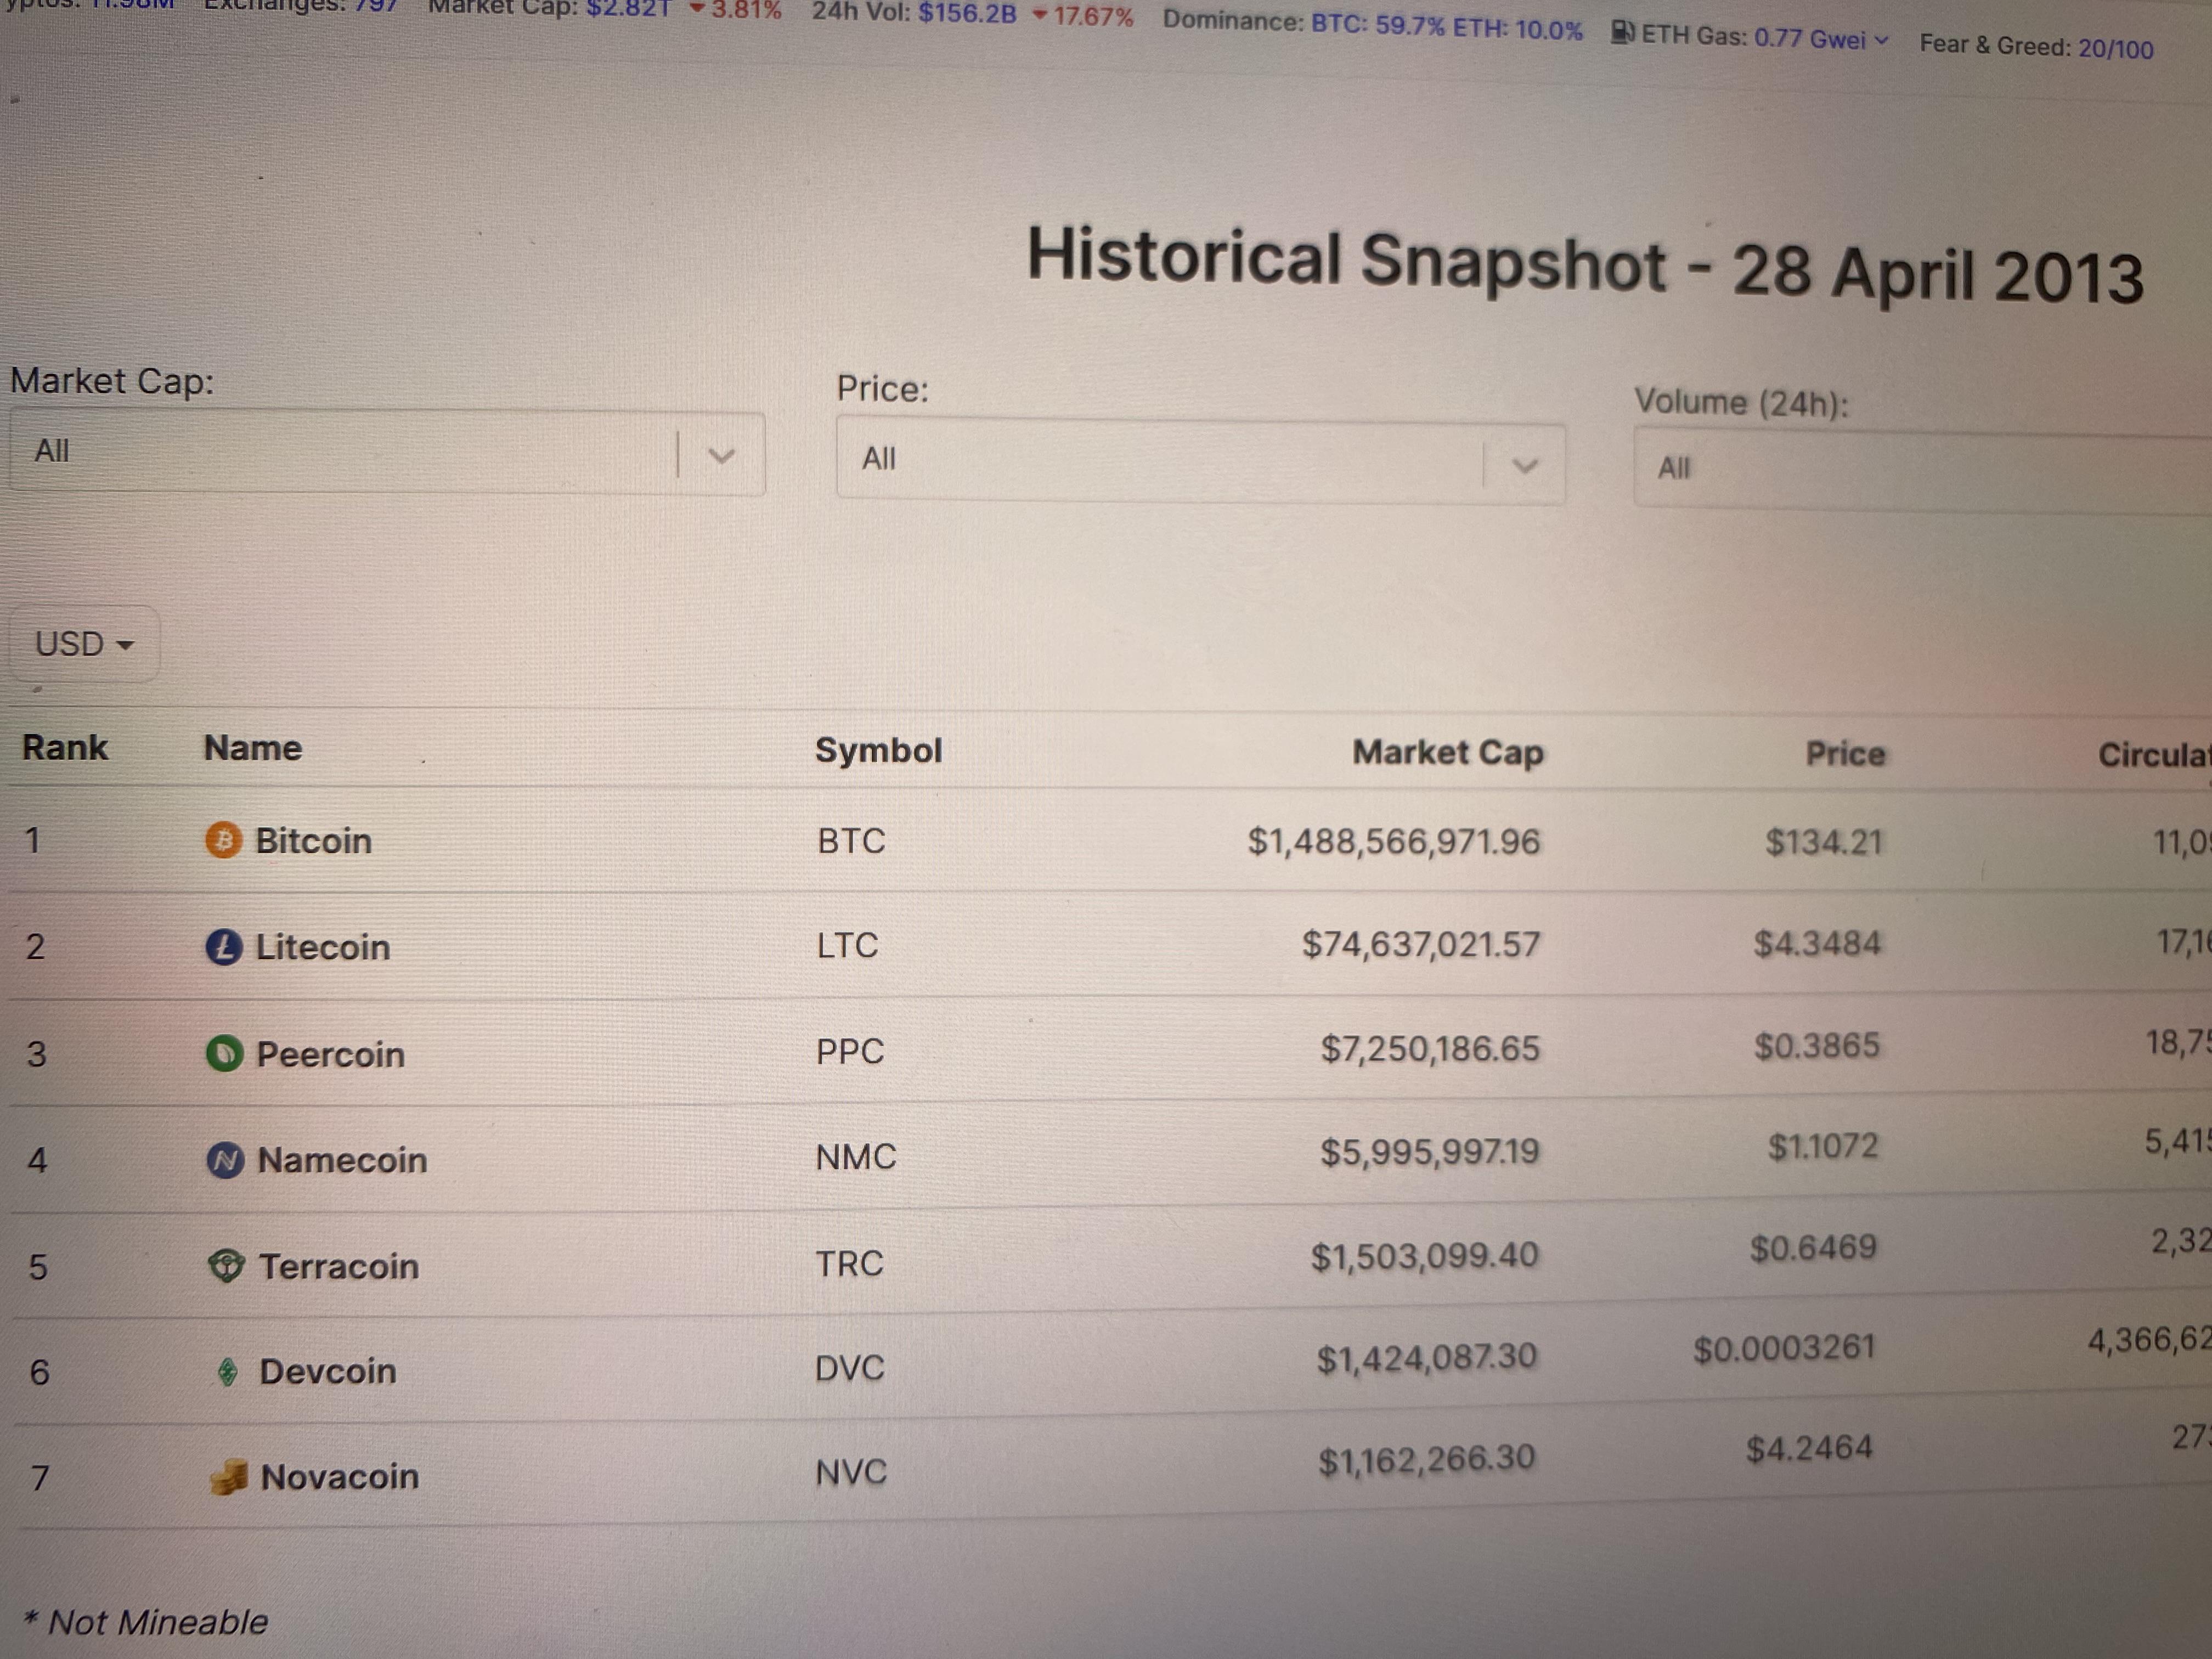2212x1659 pixels.
Task: Click the Novacoin price $4.2464
Action: coord(1809,1449)
